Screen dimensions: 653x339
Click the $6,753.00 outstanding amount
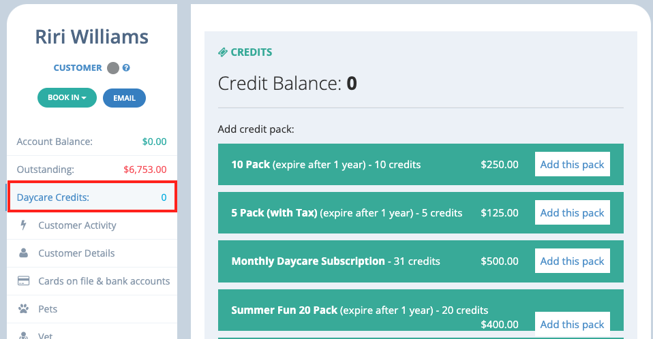coord(145,169)
